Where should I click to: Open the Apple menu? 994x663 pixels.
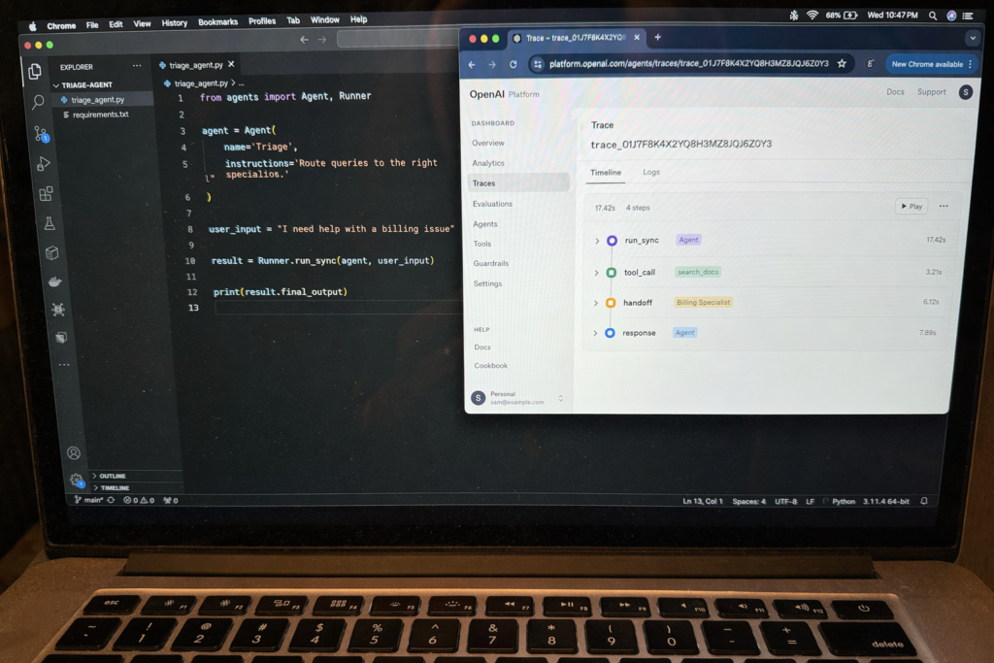click(x=33, y=26)
